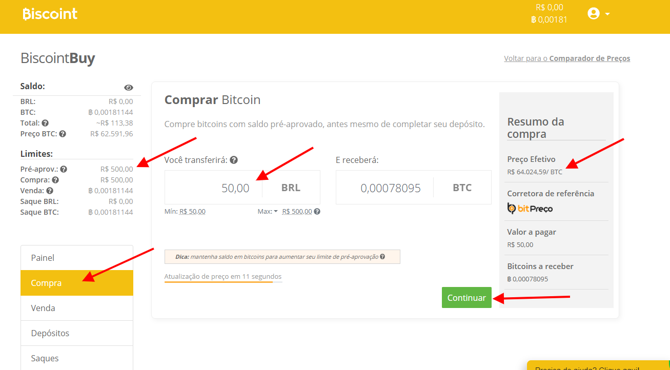This screenshot has height=370, width=670.
Task: Select the Compra menu item
Action: point(77,283)
